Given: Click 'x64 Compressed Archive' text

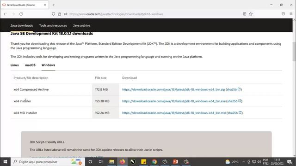Looking at the screenshot, I should click(31, 89).
